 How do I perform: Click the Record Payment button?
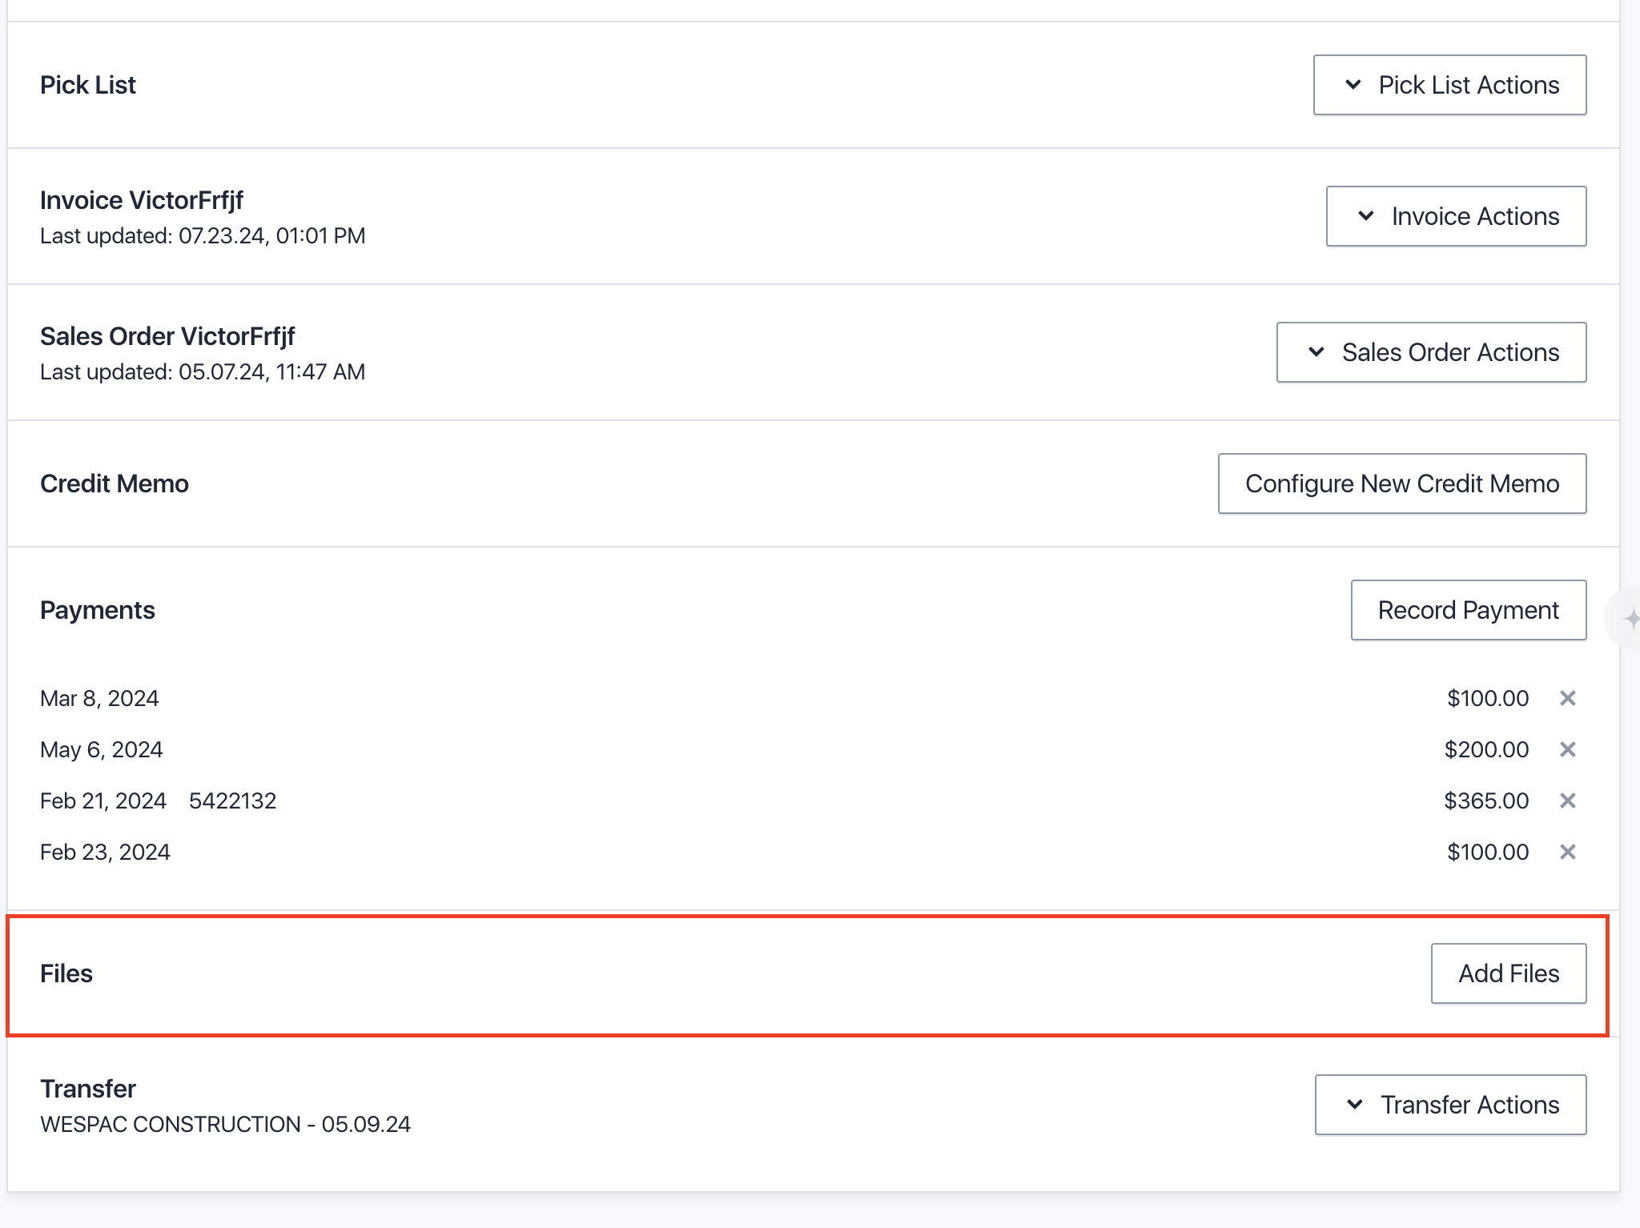(x=1469, y=610)
